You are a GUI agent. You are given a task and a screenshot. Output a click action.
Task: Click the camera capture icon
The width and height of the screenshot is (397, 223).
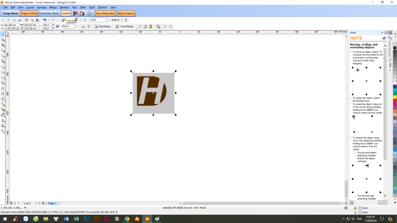coord(82,14)
